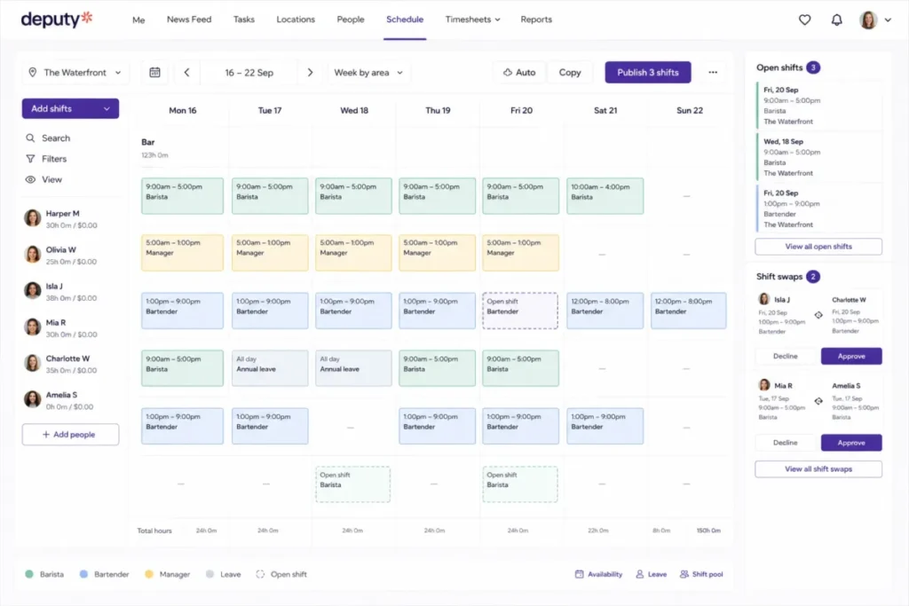Click Isla J avatar in people list
The image size is (909, 606).
pos(33,291)
